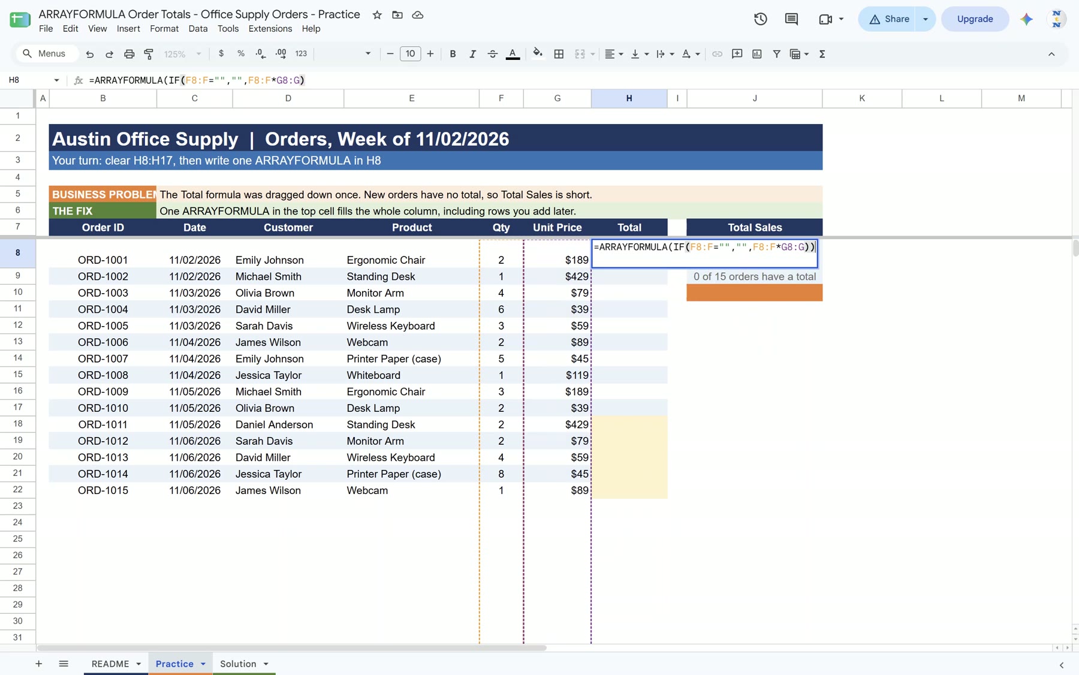Activate the paint format tool
This screenshot has height=675, width=1079.
click(149, 54)
